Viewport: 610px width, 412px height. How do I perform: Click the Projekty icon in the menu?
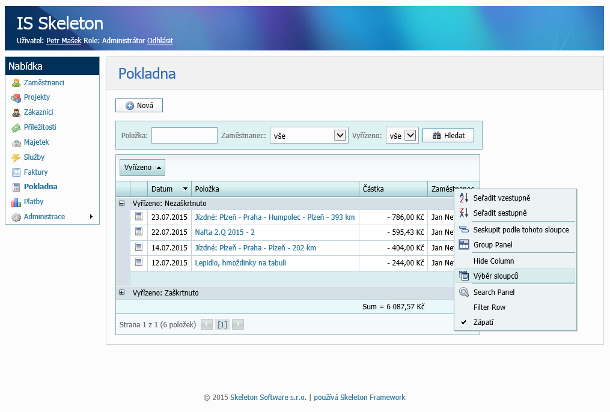(16, 97)
